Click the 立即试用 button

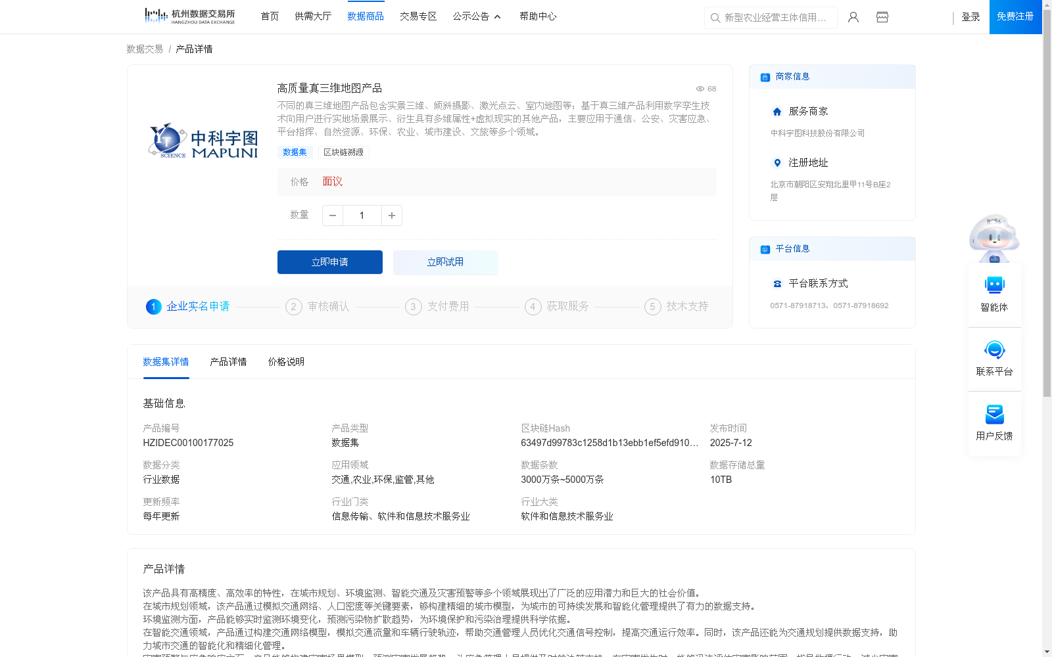pyautogui.click(x=446, y=262)
